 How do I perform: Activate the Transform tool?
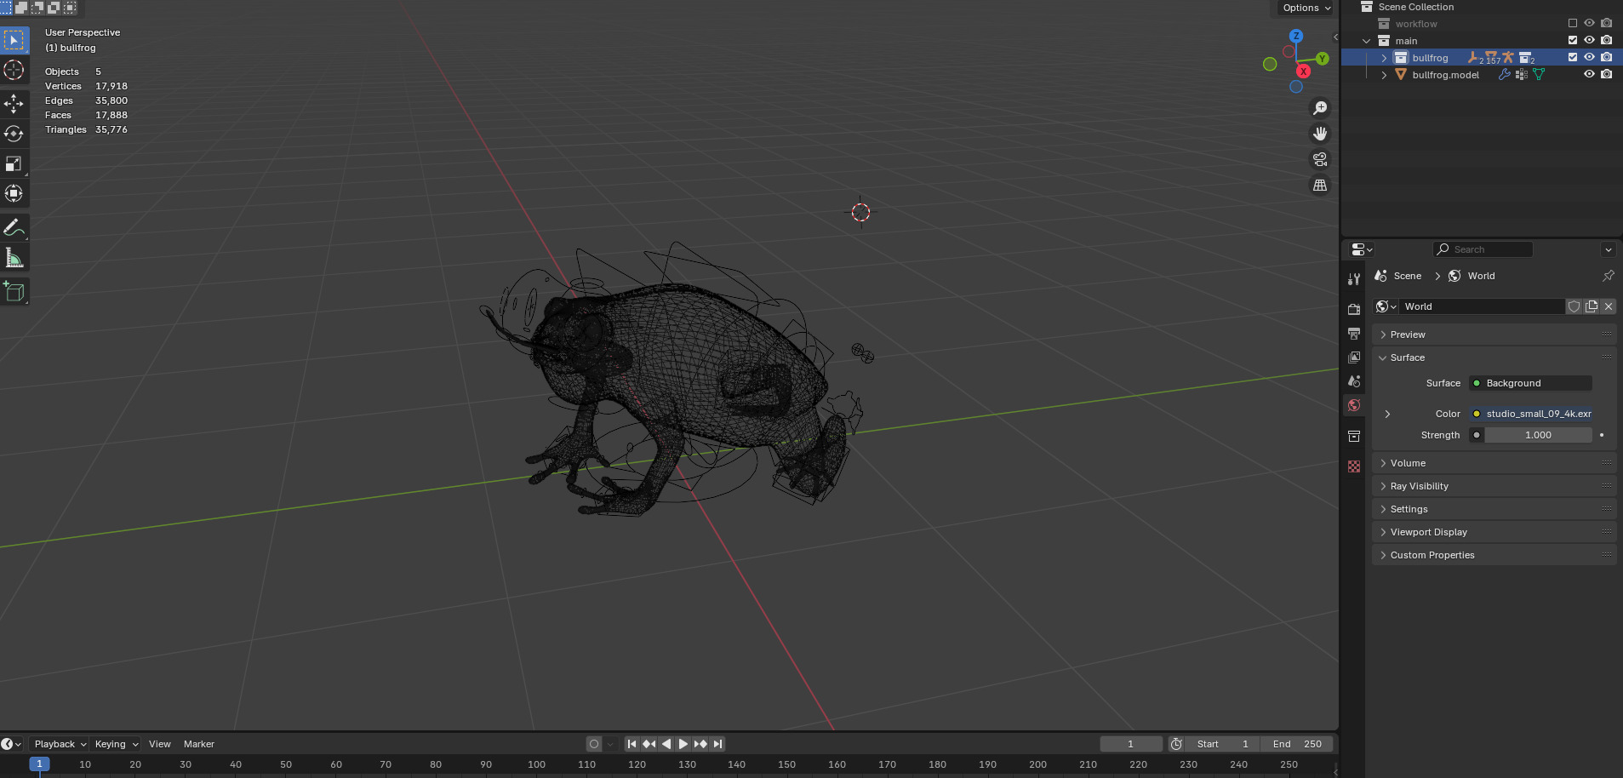tap(14, 193)
